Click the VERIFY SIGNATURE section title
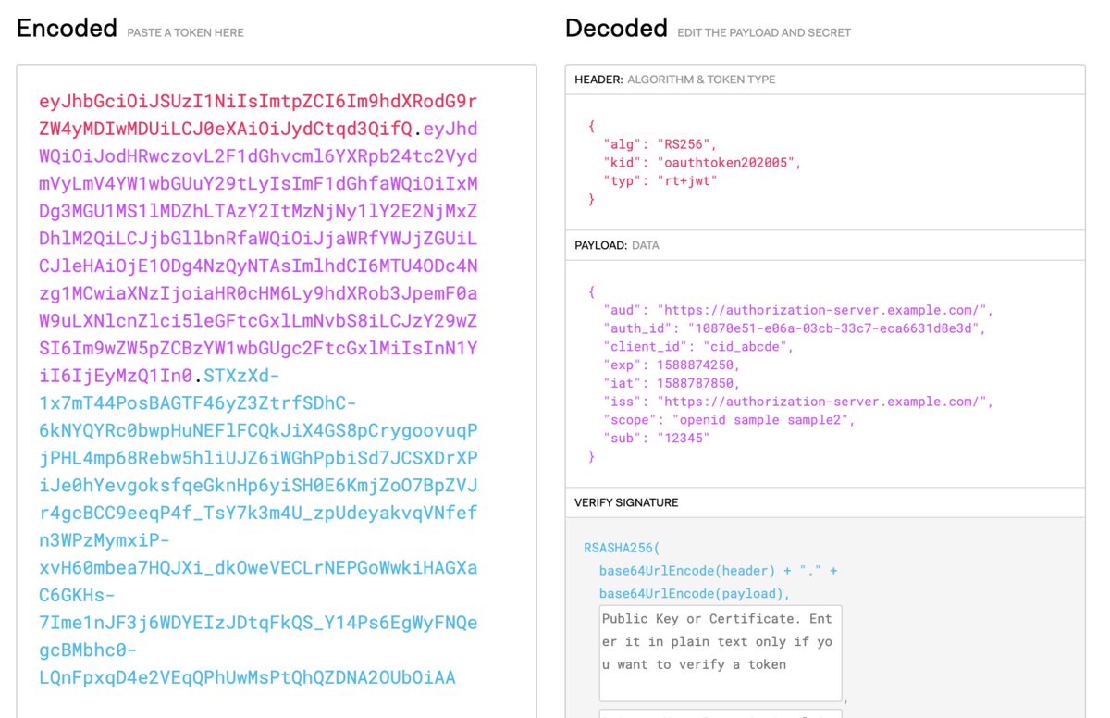This screenshot has width=1110, height=718. tap(626, 502)
